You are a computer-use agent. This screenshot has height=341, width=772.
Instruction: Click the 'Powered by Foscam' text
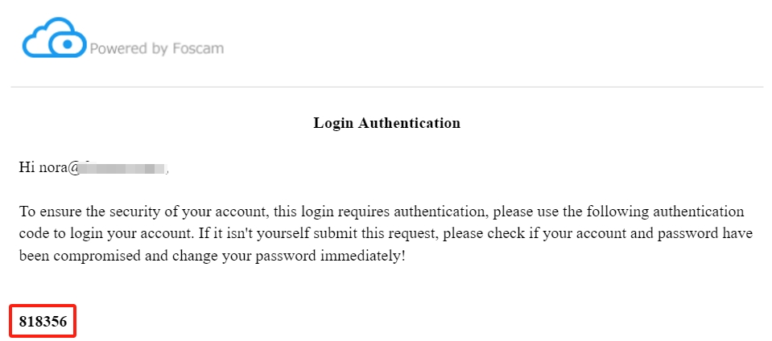coord(156,49)
